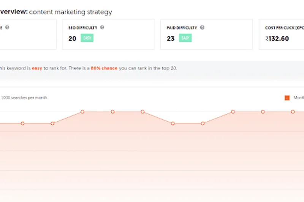Screen dimensions: 304x202
Task: Click the help icon in the leftmost card
Action: click(7, 28)
